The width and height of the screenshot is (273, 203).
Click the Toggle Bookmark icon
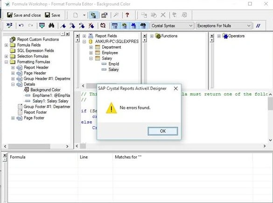tap(63, 26)
